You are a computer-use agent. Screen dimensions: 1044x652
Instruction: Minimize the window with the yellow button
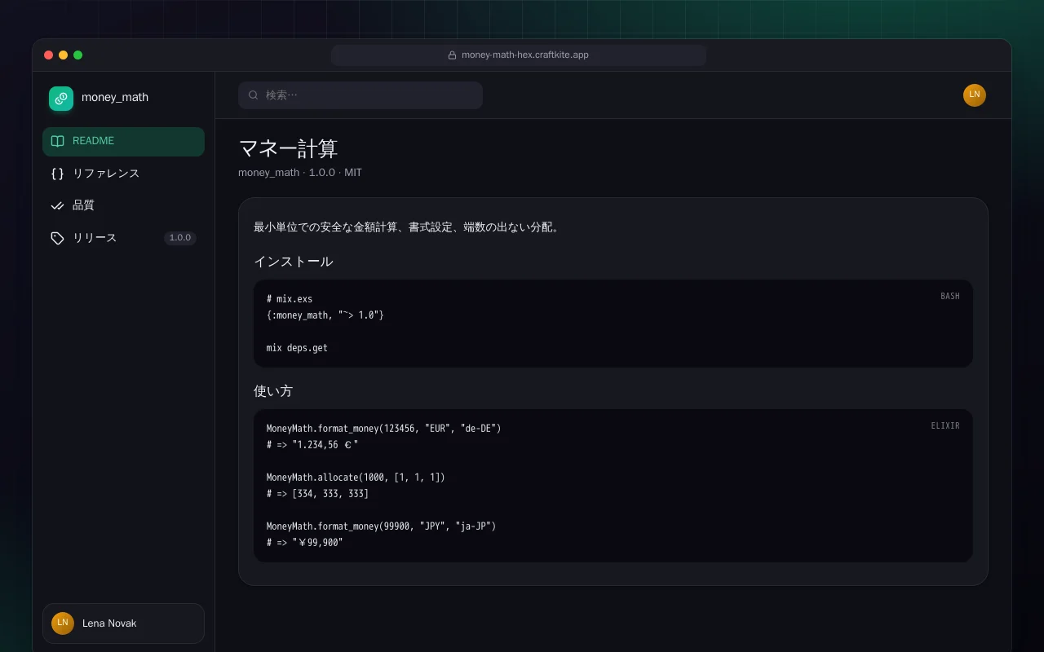(x=64, y=55)
